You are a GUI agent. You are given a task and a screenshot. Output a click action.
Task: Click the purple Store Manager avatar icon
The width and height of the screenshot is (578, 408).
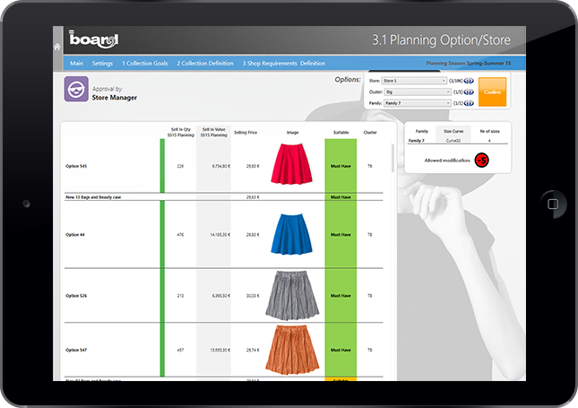click(76, 91)
